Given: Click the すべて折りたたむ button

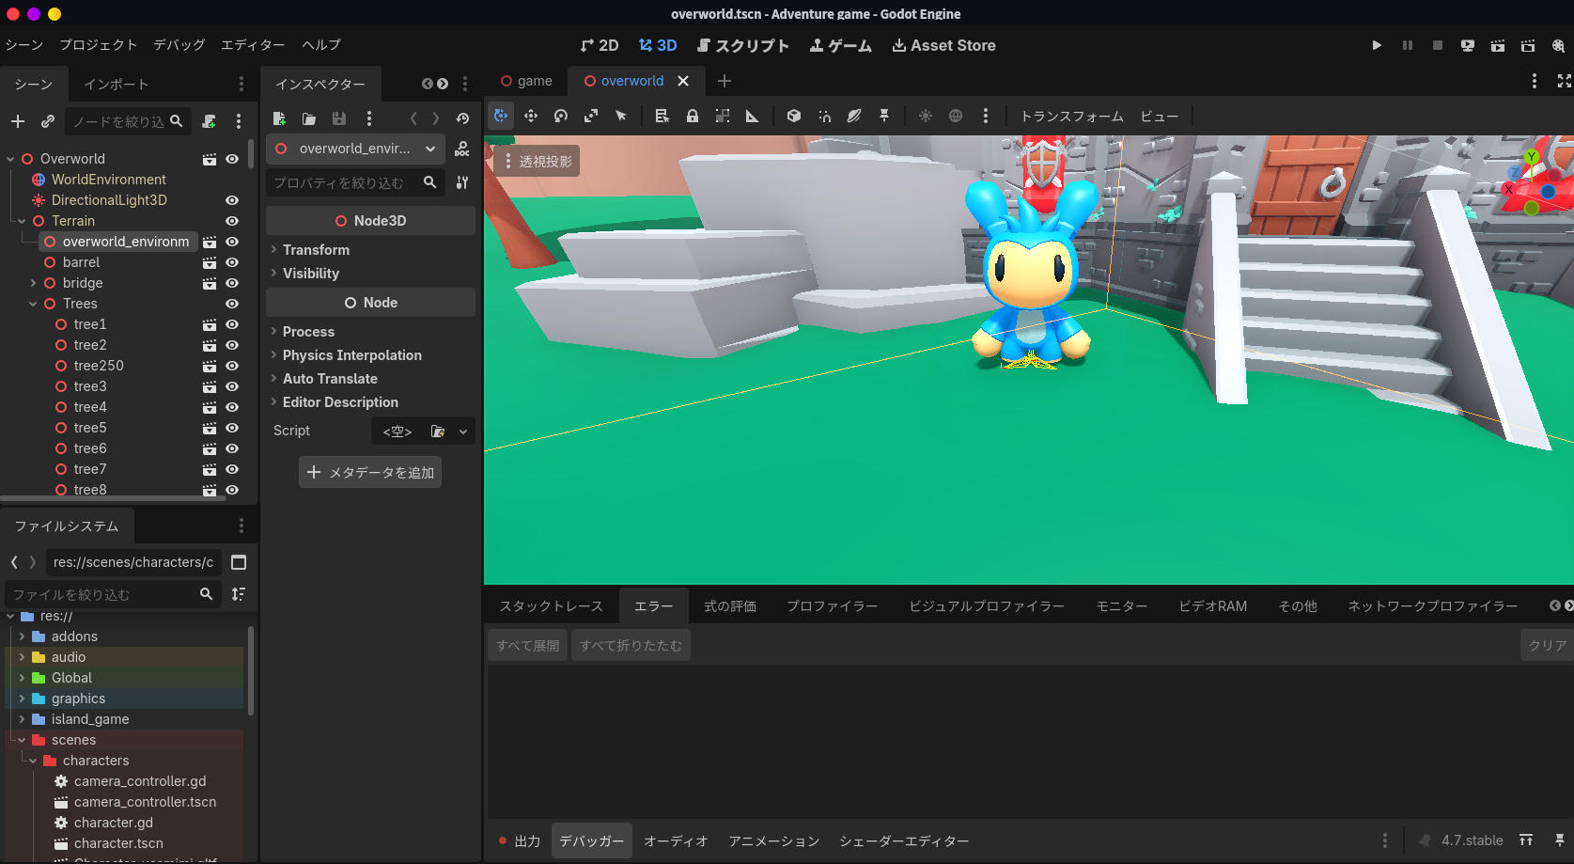Looking at the screenshot, I should point(631,646).
